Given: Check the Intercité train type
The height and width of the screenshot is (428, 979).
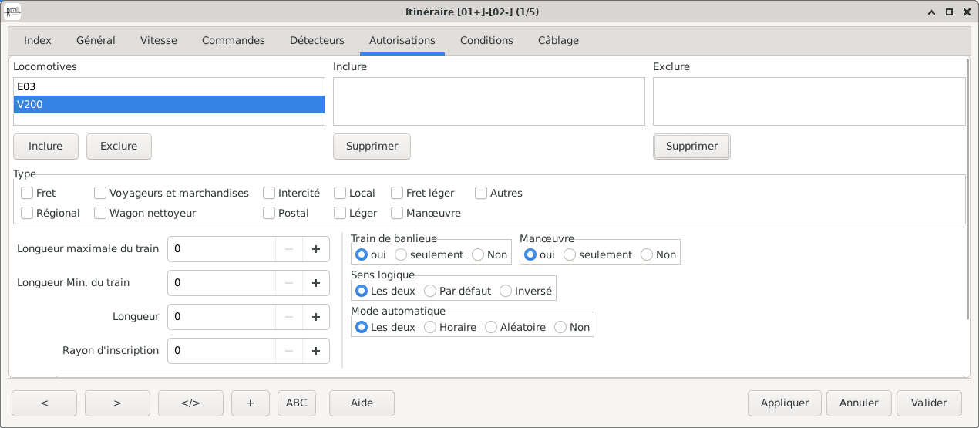Looking at the screenshot, I should [x=269, y=193].
